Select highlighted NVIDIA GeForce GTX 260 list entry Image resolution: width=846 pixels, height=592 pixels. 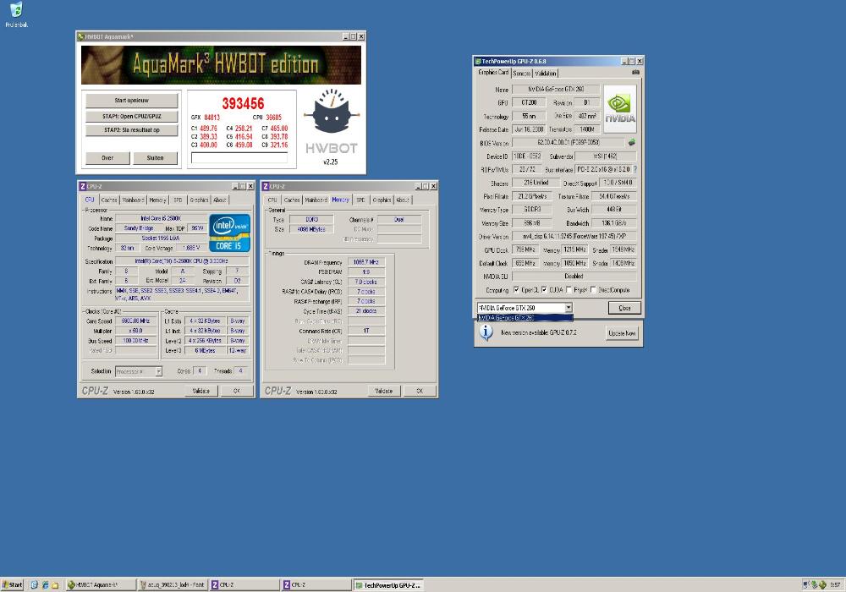pos(525,318)
